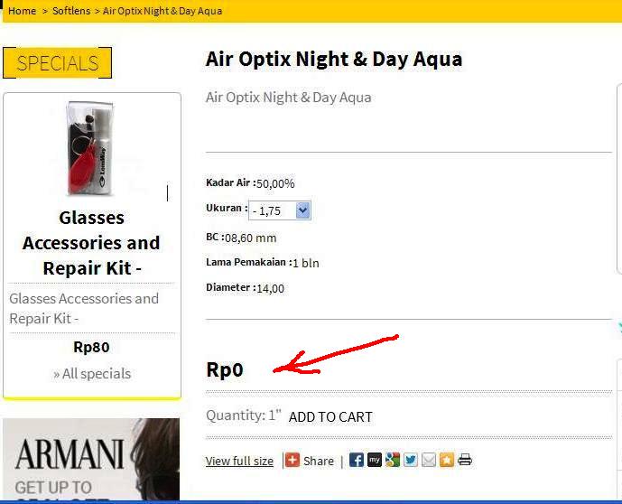
Task: Click the Share text link
Action: (x=319, y=461)
